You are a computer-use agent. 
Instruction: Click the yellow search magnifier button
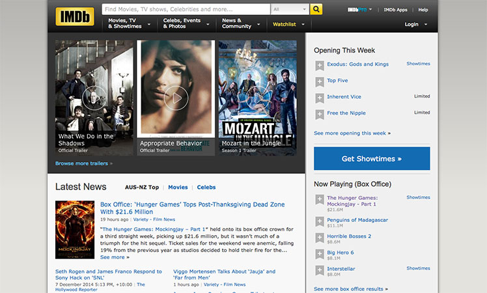click(316, 9)
